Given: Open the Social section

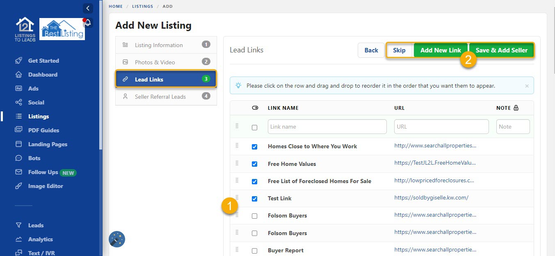Looking at the screenshot, I should tap(37, 102).
